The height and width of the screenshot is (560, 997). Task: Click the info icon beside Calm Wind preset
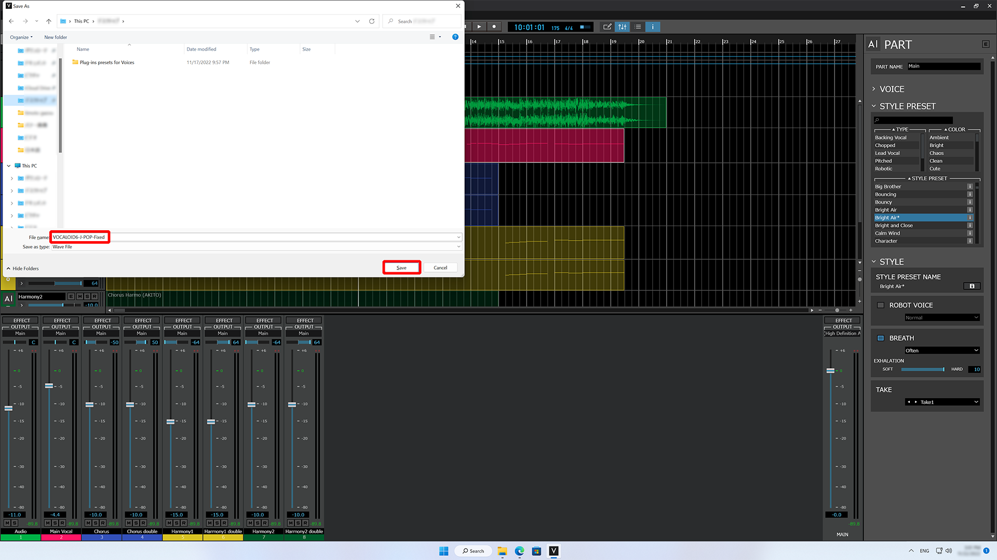(969, 233)
